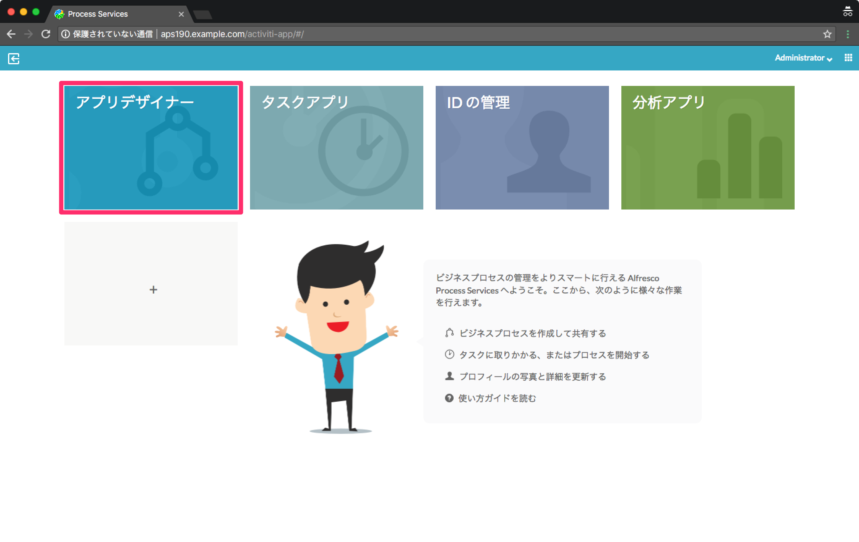This screenshot has width=859, height=542.
Task: Click the clock icon beside タスクに取りかかる
Action: (x=450, y=354)
